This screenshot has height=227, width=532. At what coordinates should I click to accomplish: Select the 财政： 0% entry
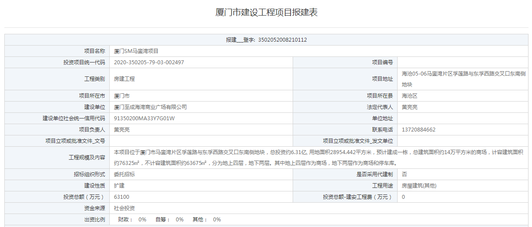pyautogui.click(x=132, y=220)
